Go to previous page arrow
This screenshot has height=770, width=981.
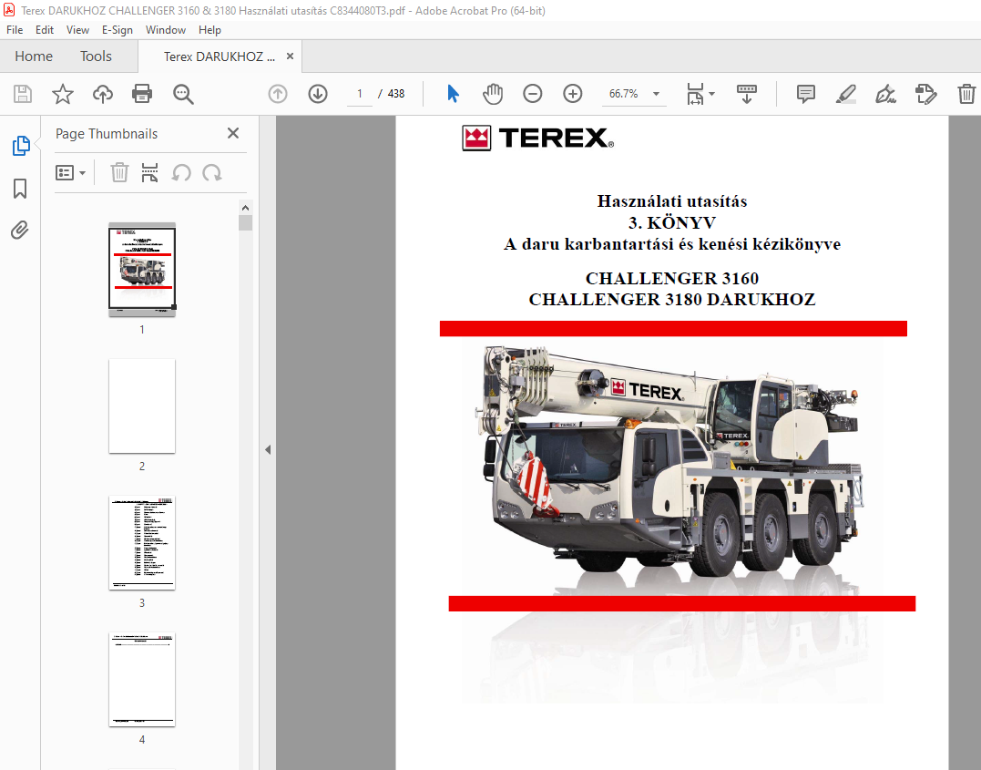point(278,94)
